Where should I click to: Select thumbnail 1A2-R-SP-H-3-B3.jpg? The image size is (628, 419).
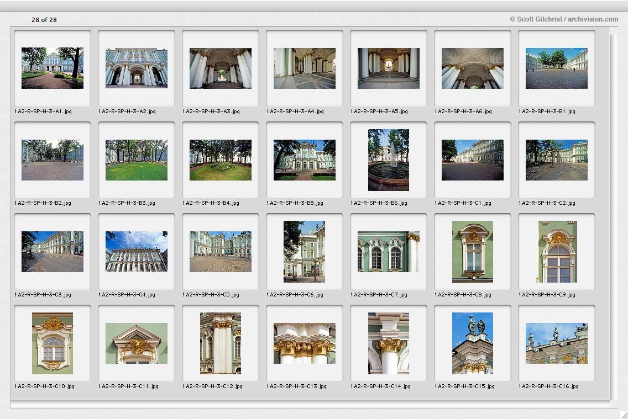click(x=137, y=160)
